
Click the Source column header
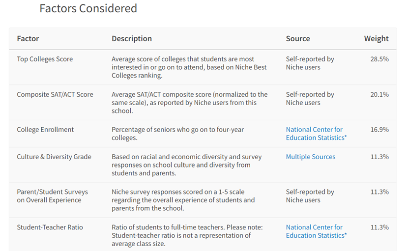(298, 38)
